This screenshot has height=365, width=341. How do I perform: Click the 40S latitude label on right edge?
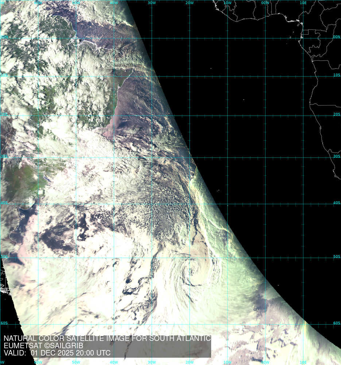pyautogui.click(x=336, y=203)
